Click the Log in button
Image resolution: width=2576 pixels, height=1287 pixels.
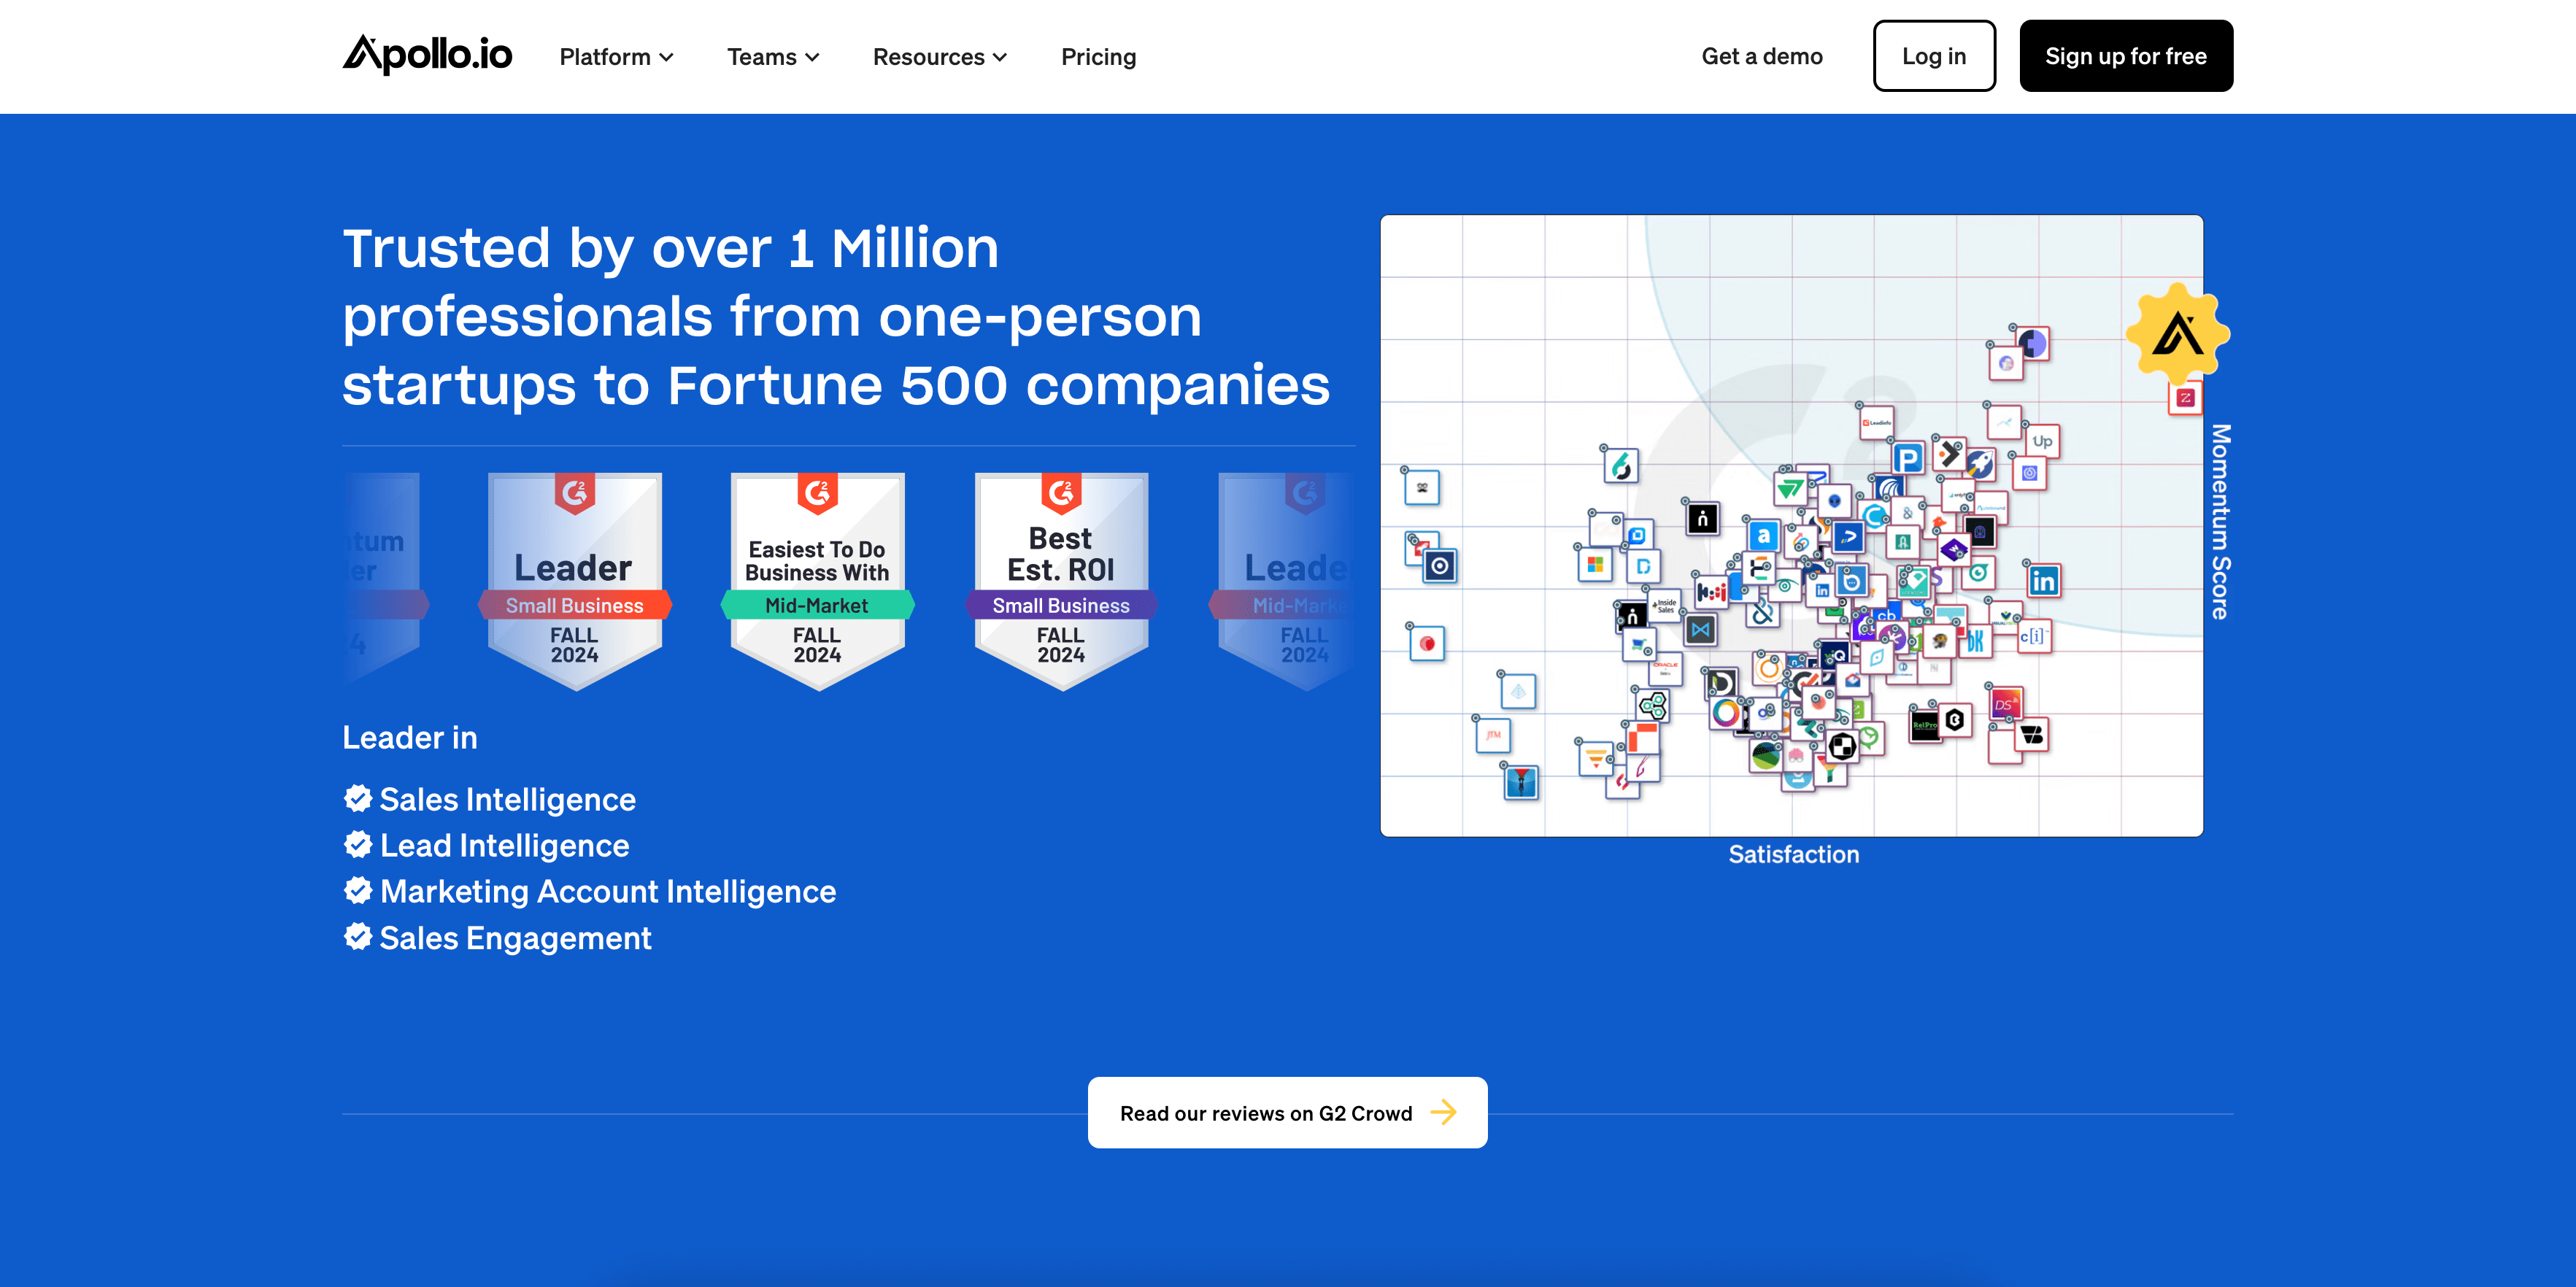tap(1932, 55)
